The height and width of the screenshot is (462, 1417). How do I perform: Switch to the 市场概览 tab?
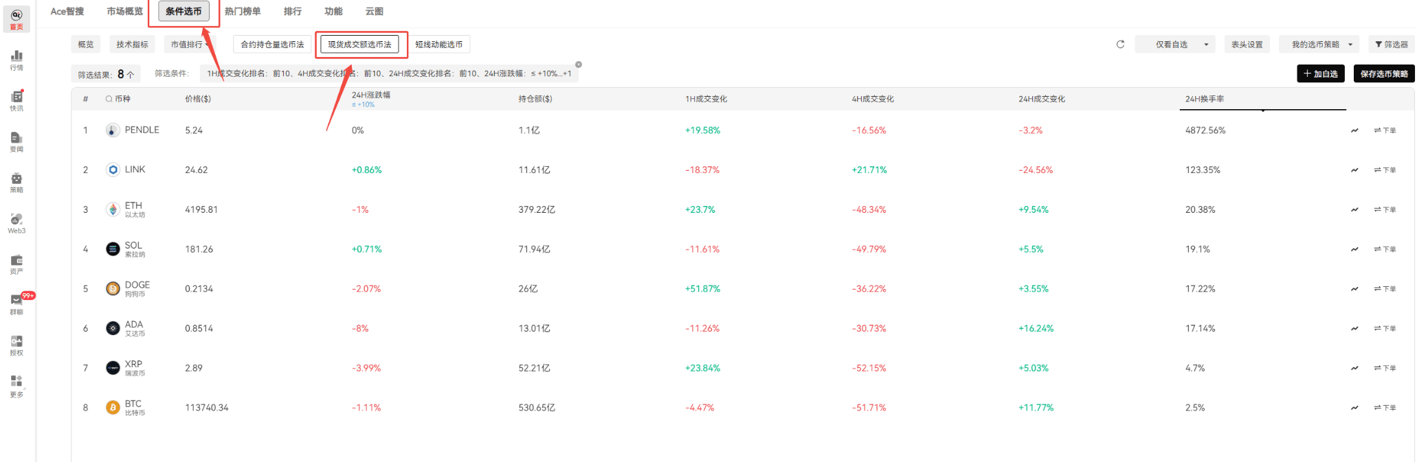pyautogui.click(x=125, y=12)
